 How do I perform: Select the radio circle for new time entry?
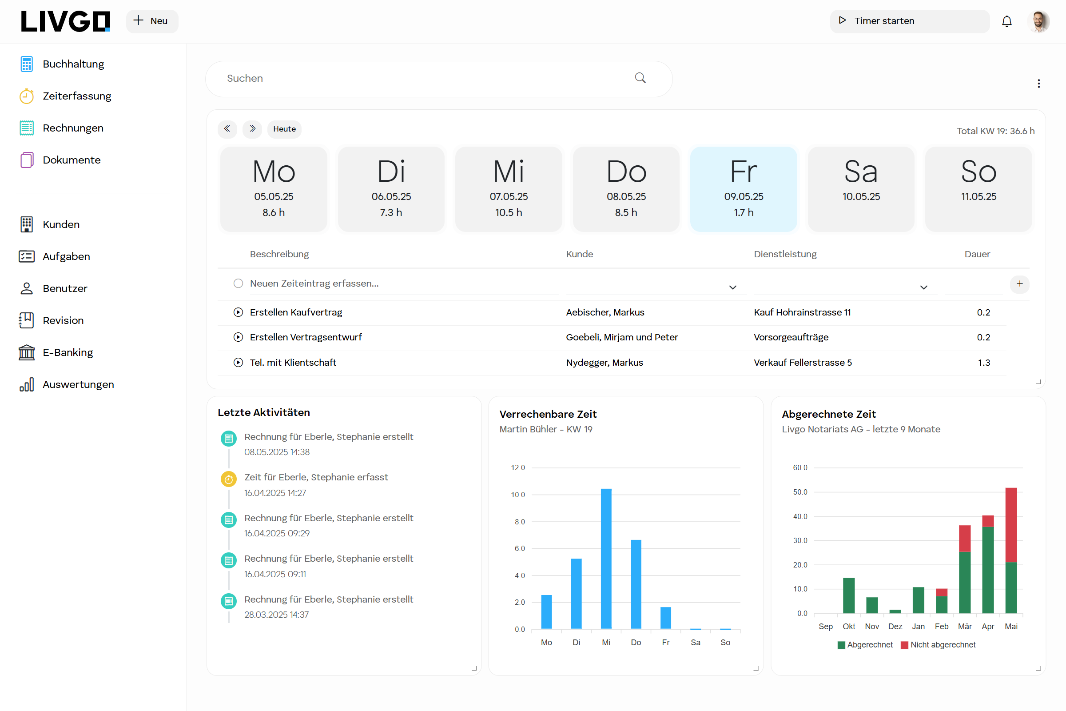tap(238, 284)
